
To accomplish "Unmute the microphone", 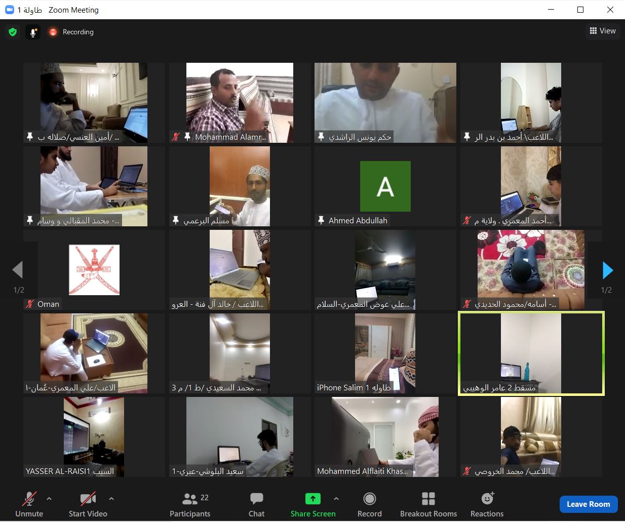I will (29, 505).
